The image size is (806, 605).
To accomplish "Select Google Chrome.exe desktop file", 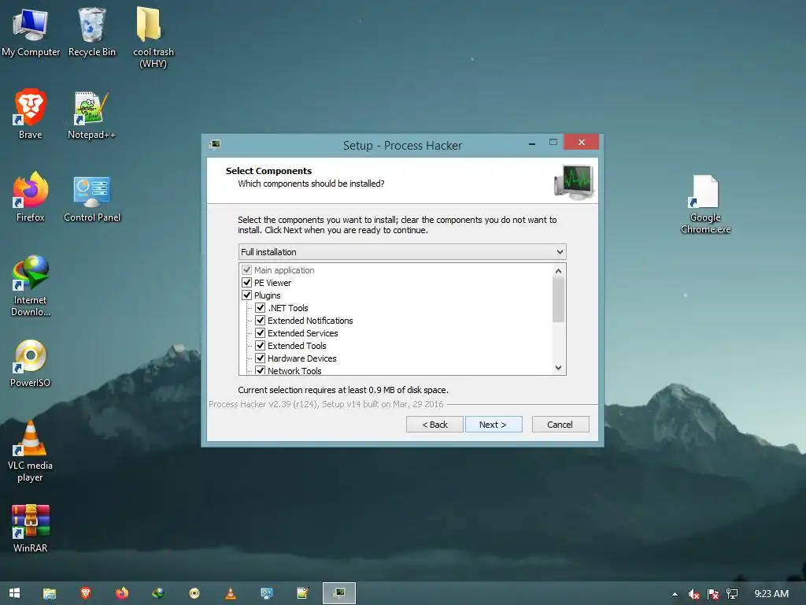I will pyautogui.click(x=705, y=204).
